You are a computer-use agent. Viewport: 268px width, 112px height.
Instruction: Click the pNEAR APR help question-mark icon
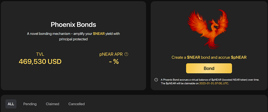pyautogui.click(x=126, y=54)
